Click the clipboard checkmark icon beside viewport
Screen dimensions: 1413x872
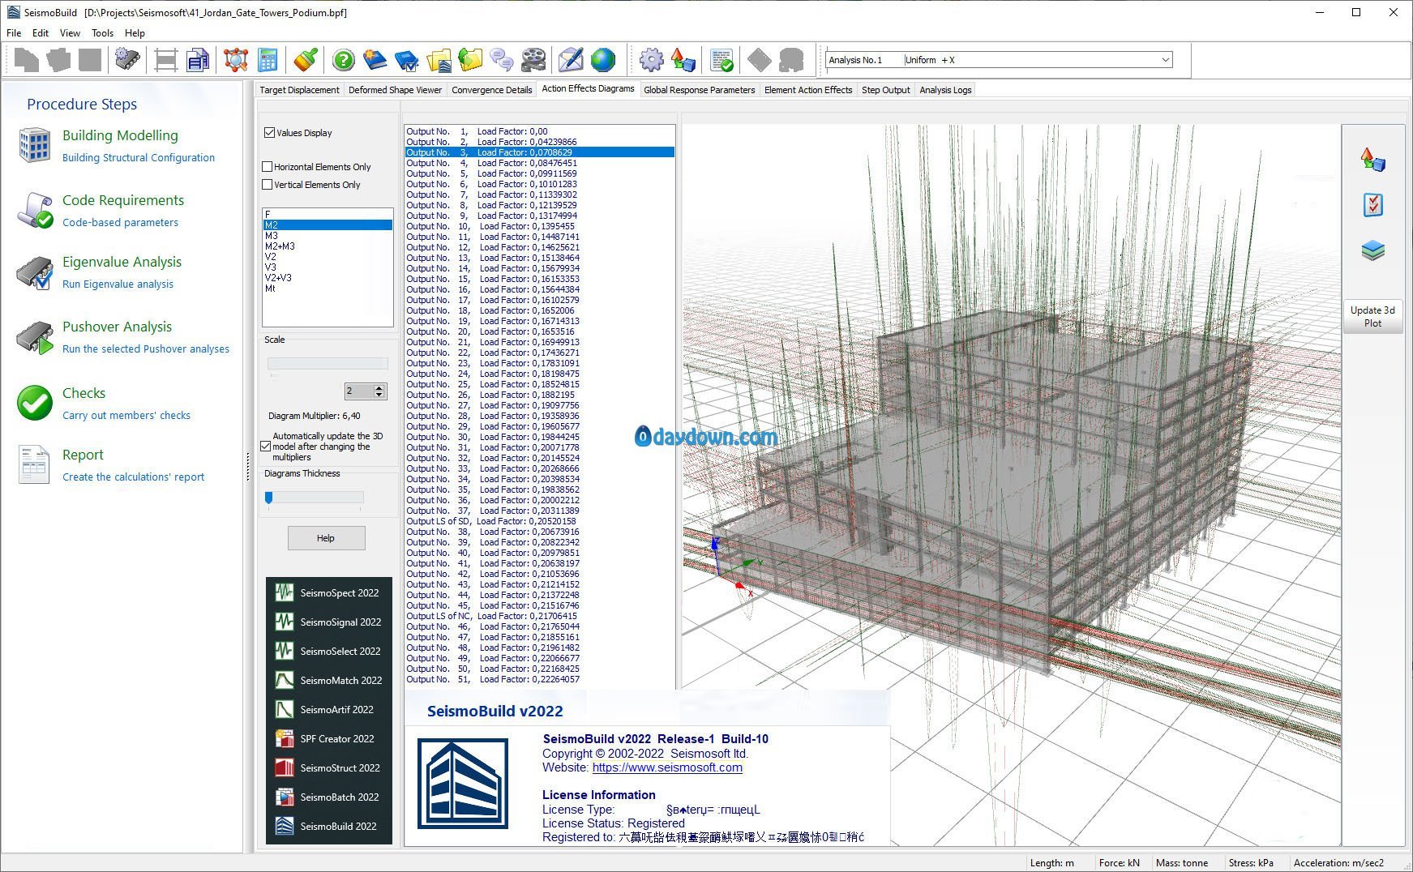pyautogui.click(x=1372, y=205)
